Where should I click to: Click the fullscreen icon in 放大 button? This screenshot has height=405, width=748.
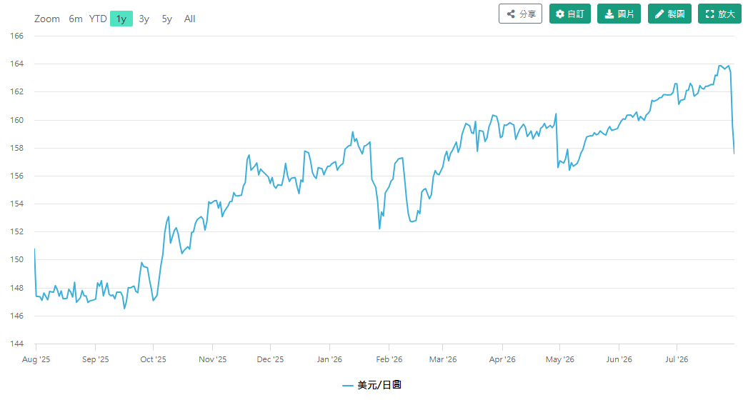pyautogui.click(x=710, y=14)
